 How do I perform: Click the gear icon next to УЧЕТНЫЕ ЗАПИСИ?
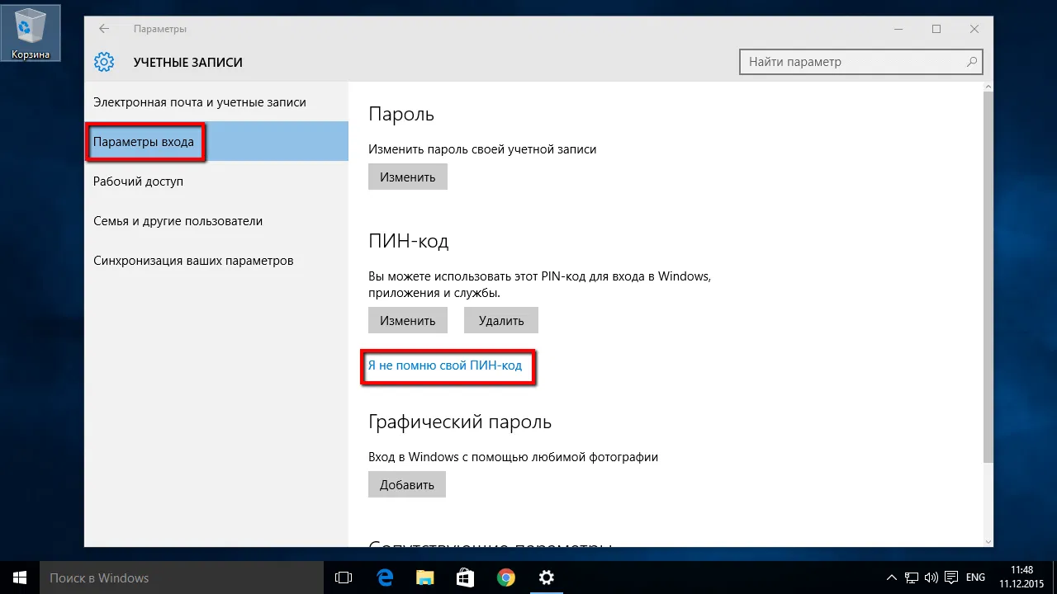tap(104, 62)
